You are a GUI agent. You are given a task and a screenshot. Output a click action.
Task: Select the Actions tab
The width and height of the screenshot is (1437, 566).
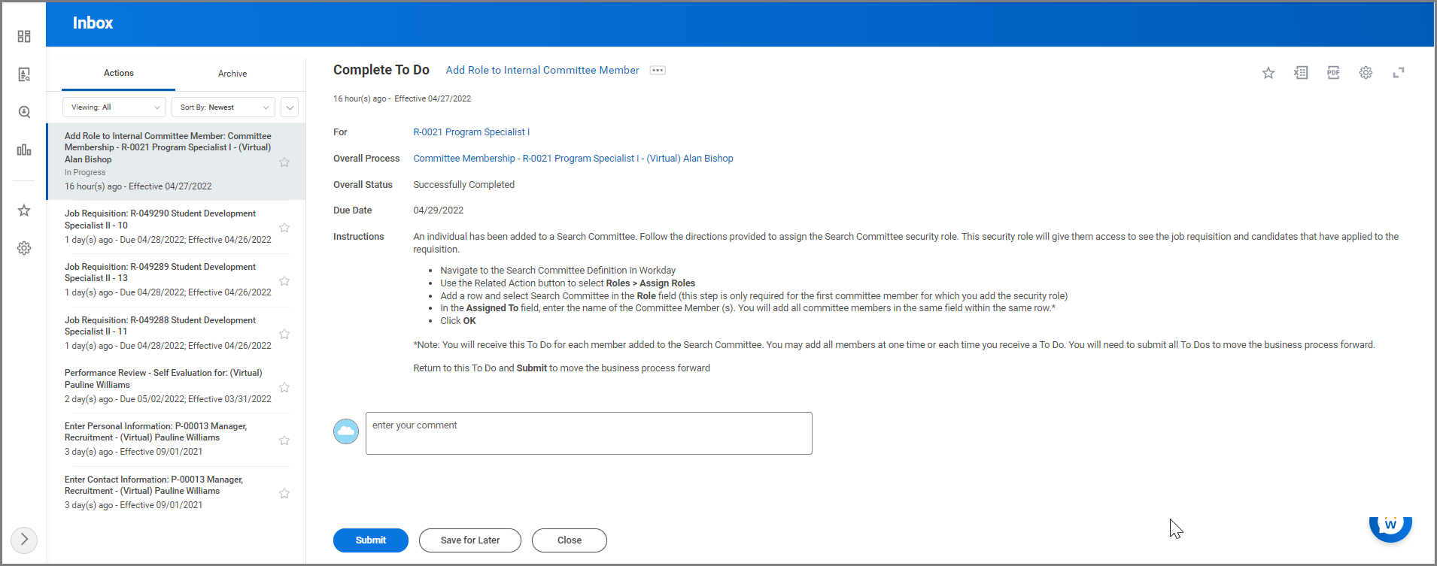coord(119,74)
